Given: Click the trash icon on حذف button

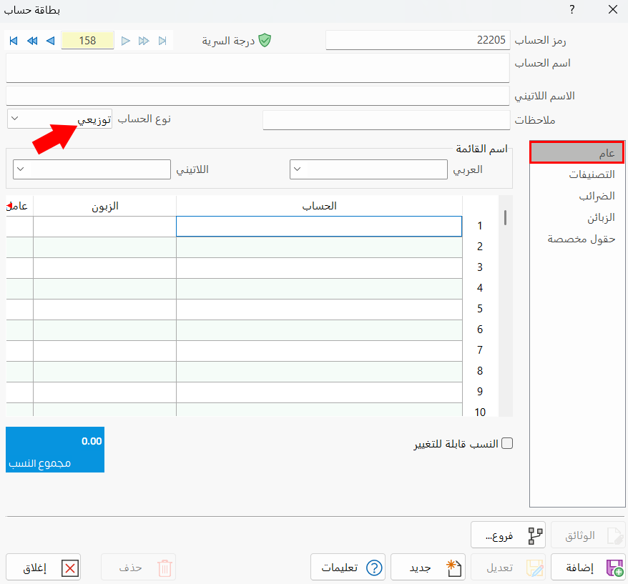Looking at the screenshot, I should coord(165,567).
